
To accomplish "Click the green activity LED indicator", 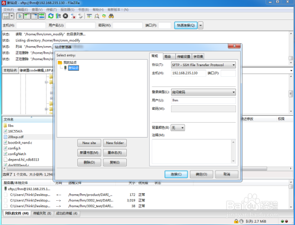I will [283, 221].
